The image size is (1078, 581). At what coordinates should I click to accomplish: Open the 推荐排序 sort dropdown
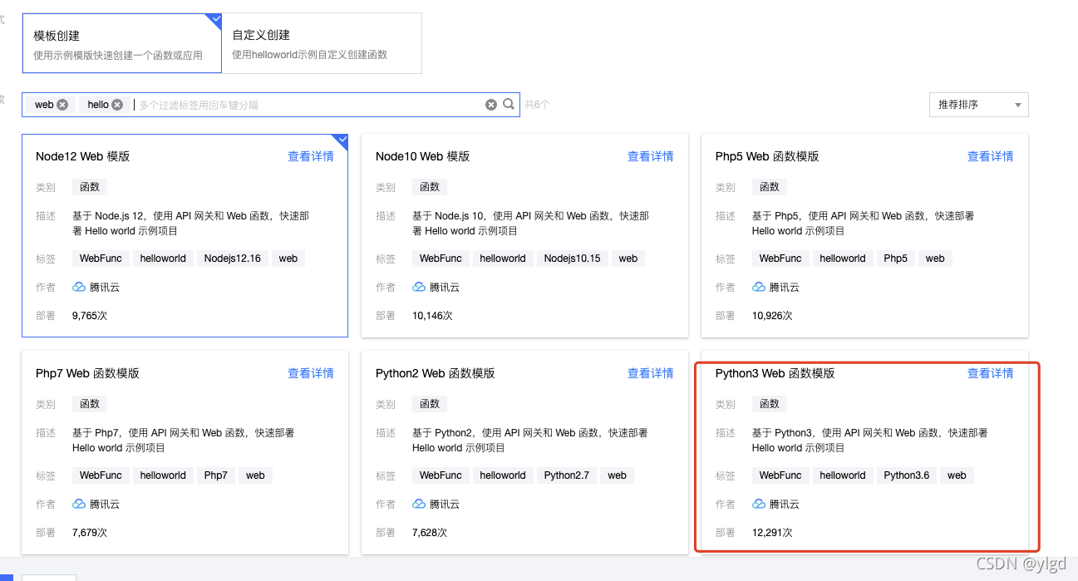click(978, 105)
